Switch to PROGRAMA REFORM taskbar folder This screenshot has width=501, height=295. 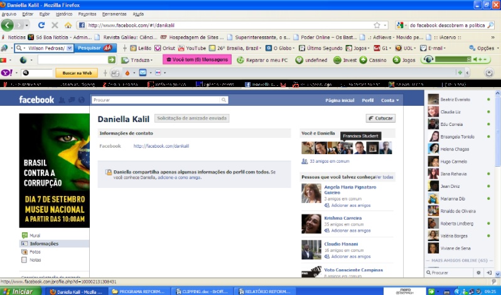pyautogui.click(x=139, y=291)
